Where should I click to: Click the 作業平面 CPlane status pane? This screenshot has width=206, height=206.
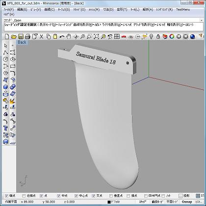click(x=11, y=202)
